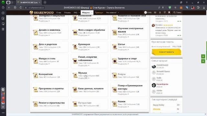Viewport: 207px width, 116px height.
Task: Open the SHAREWOOD logo home link
Action: tap(42, 13)
